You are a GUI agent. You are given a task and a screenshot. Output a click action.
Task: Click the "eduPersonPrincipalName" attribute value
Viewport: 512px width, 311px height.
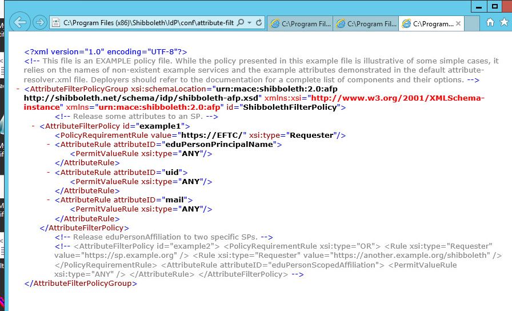(x=219, y=145)
